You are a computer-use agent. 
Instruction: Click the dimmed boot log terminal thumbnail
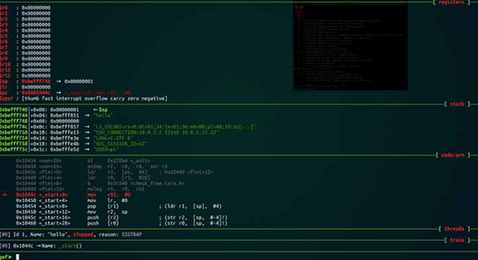[x=351, y=48]
